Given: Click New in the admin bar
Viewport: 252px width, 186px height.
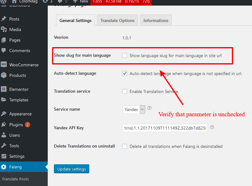Looking at the screenshot, I should (x=84, y=2).
